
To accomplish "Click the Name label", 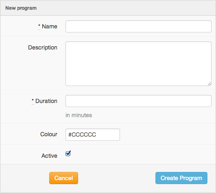I will click(50, 26).
